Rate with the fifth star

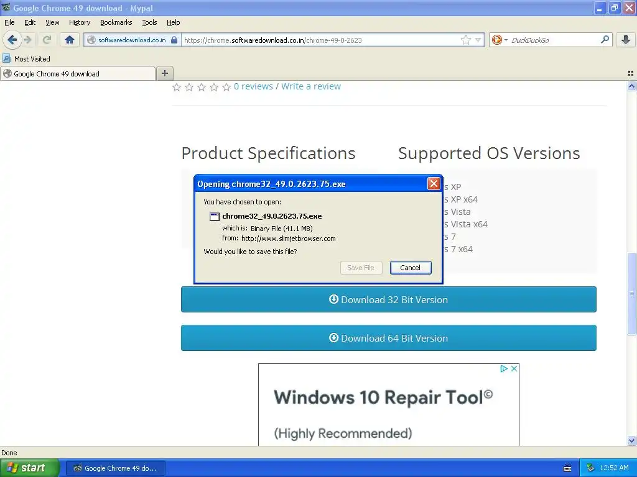(226, 87)
